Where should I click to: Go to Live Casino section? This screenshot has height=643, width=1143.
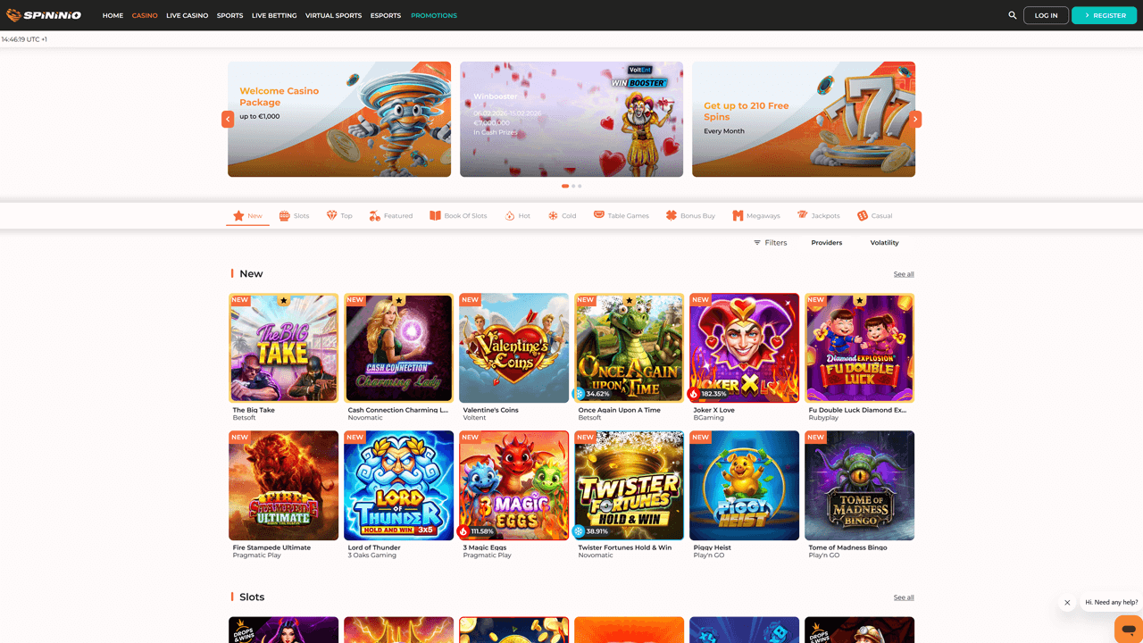pos(188,15)
